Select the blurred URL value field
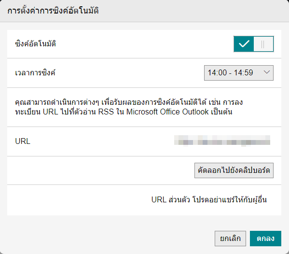Image resolution: width=289 pixels, height=254 pixels. click(x=222, y=141)
